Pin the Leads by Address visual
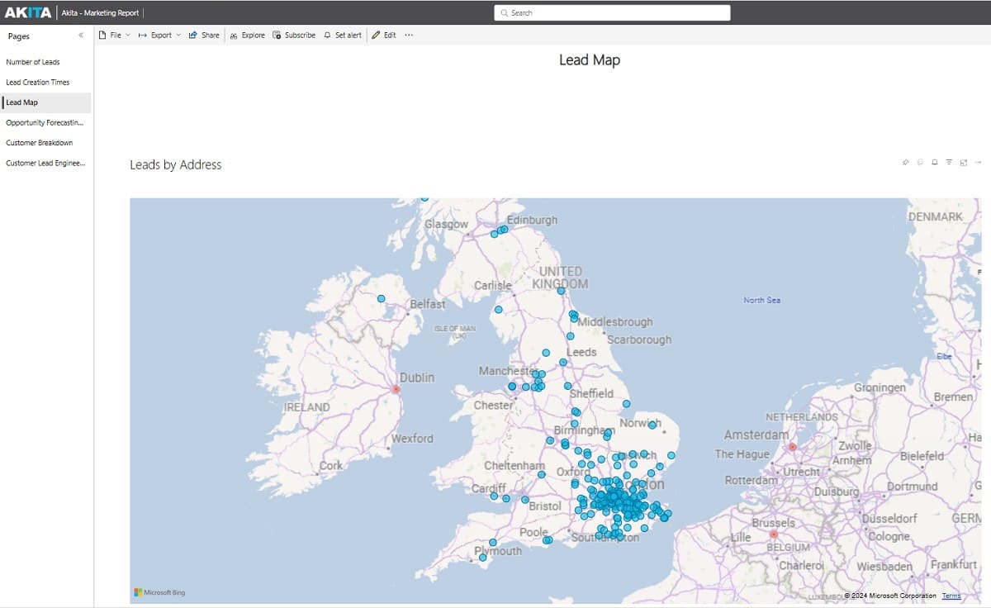Image resolution: width=991 pixels, height=608 pixels. (906, 162)
